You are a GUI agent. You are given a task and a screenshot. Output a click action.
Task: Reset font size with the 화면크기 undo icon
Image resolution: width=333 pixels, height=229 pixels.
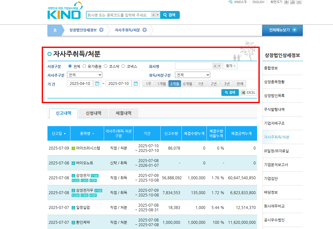click(x=293, y=2)
